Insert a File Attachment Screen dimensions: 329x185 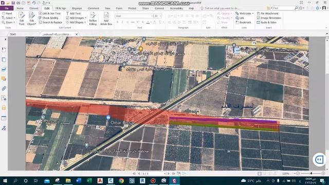click(x=267, y=13)
